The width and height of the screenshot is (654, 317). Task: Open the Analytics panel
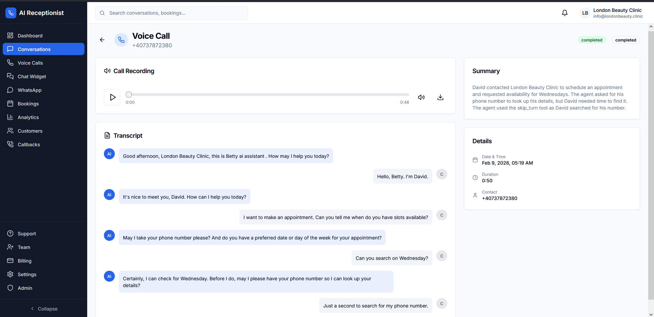click(x=28, y=117)
